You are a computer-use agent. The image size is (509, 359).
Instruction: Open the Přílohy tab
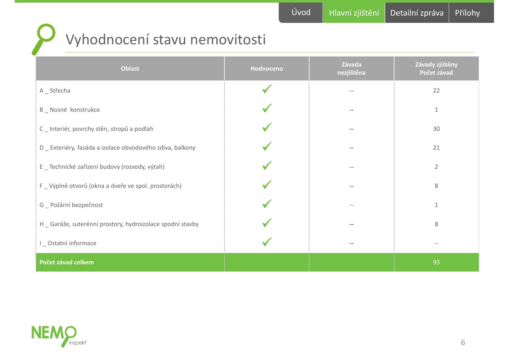tap(471, 13)
